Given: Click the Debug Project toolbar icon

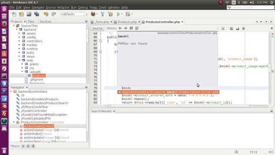Looking at the screenshot, I should pyautogui.click(x=128, y=14).
